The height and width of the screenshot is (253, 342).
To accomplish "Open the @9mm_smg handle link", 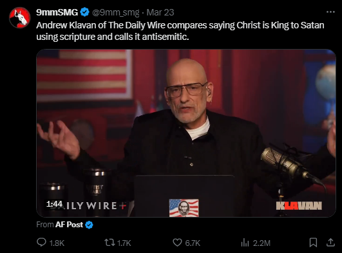I will (115, 13).
